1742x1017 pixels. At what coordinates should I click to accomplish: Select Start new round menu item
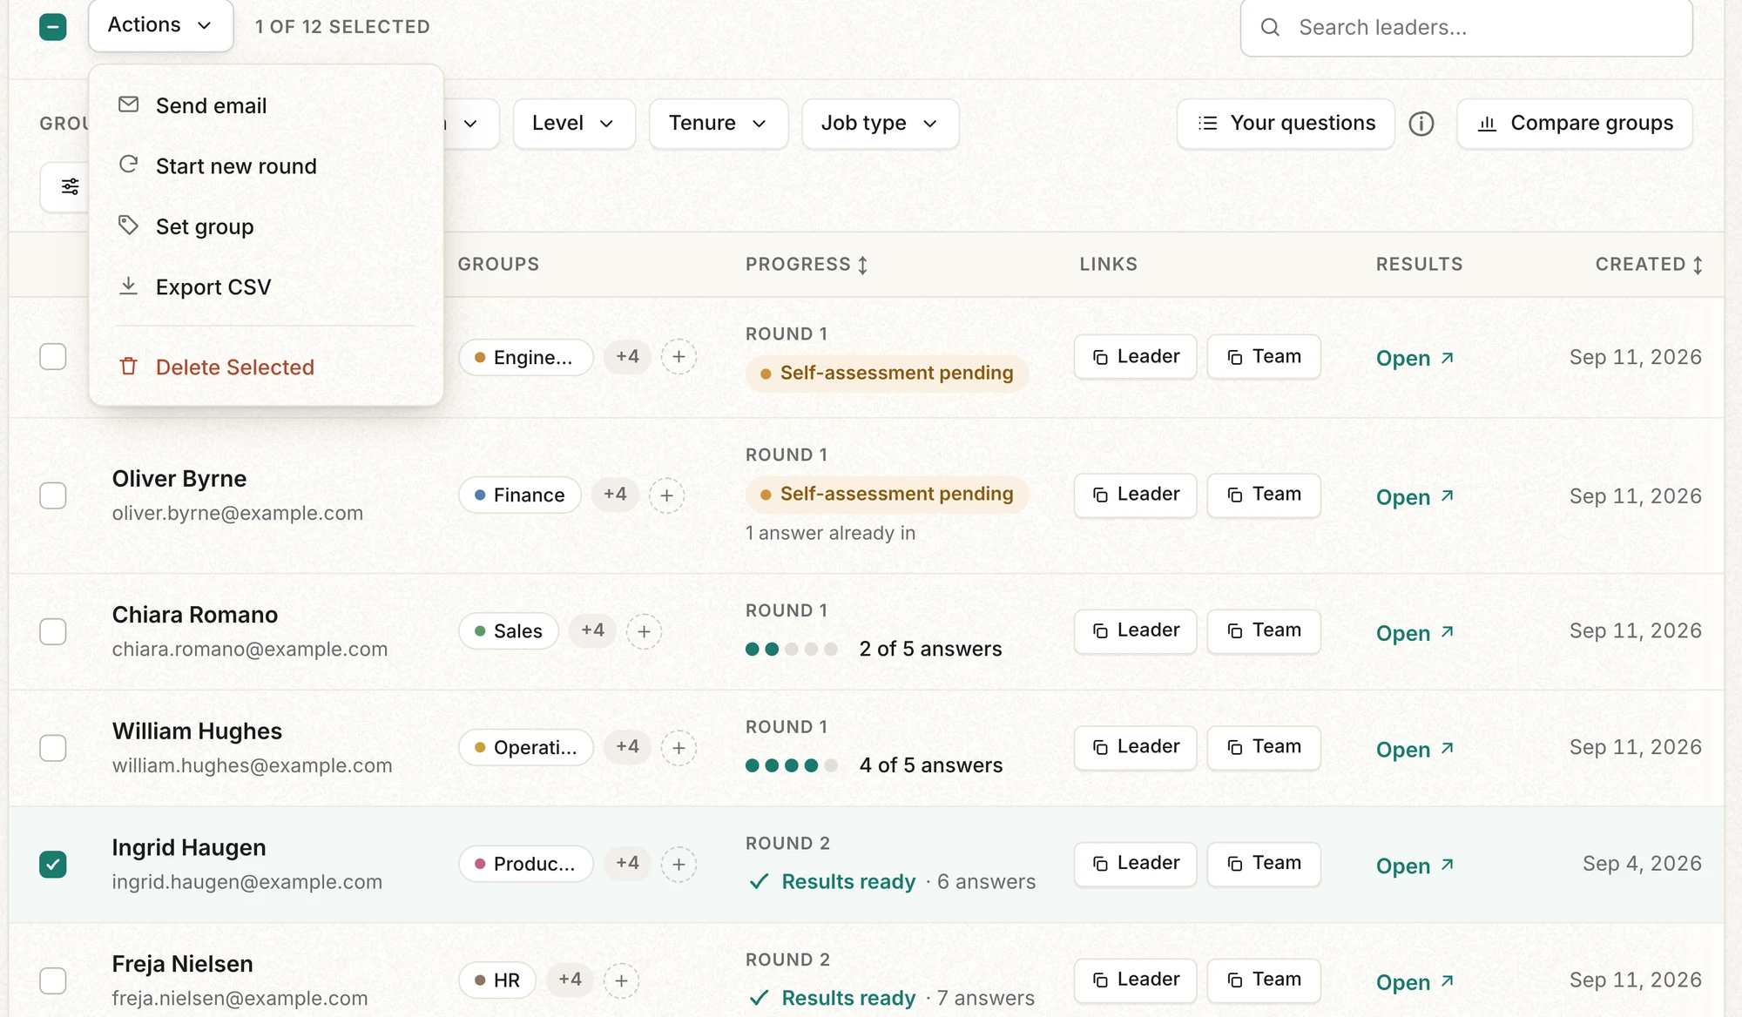point(266,166)
